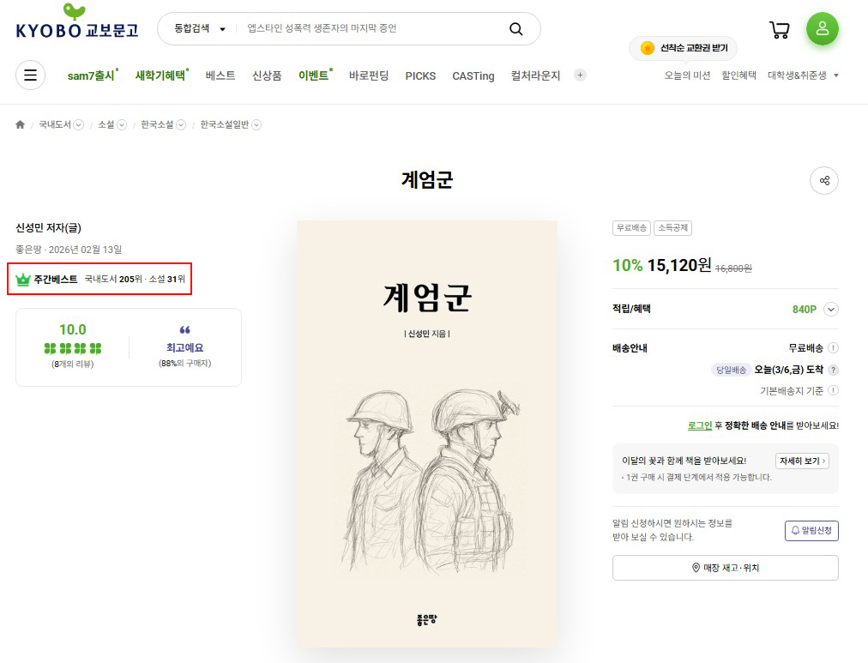Click the green user profile icon
Viewport: 868px width, 663px height.
tap(822, 29)
